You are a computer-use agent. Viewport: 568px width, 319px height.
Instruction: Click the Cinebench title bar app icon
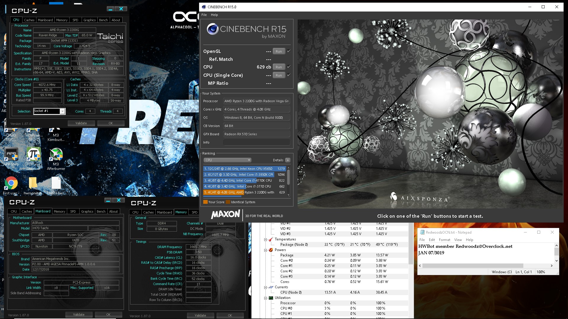point(204,7)
